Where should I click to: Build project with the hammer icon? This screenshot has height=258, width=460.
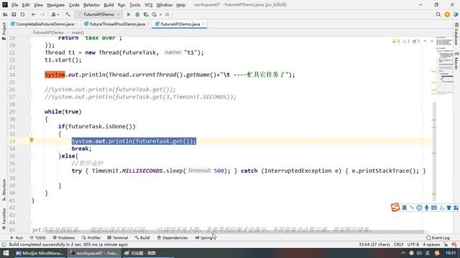coord(68,14)
